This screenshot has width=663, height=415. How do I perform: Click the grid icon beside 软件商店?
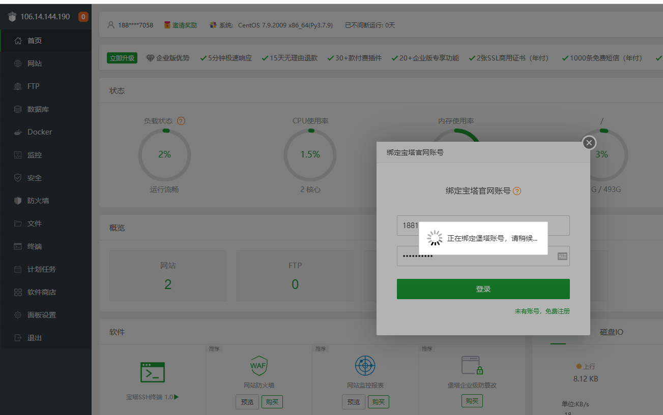pyautogui.click(x=18, y=292)
